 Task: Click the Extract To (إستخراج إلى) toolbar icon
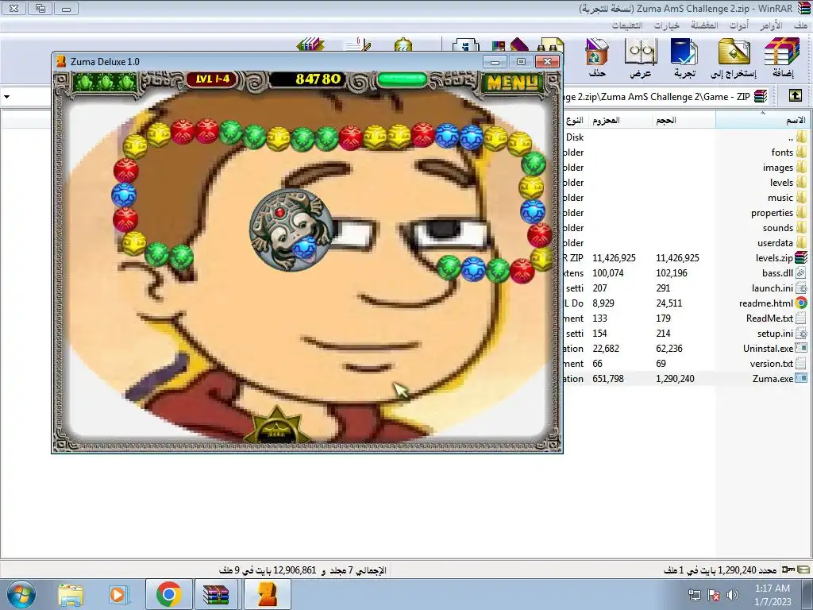coord(734,57)
